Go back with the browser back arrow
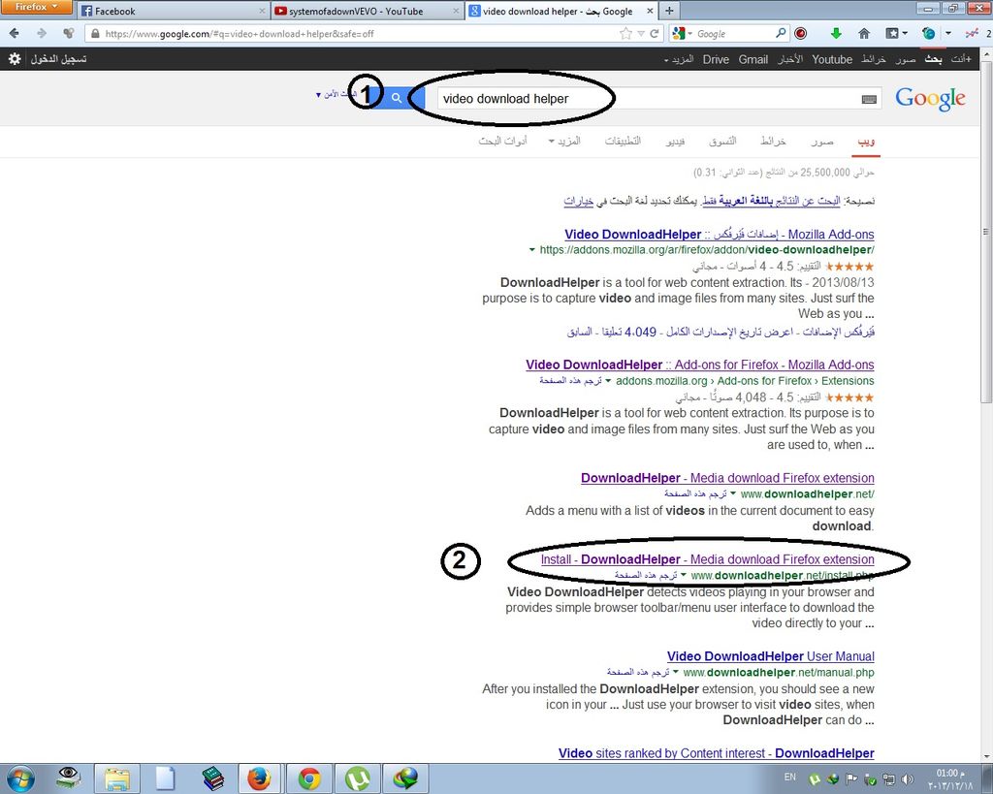This screenshot has height=794, width=993. pos(14,33)
